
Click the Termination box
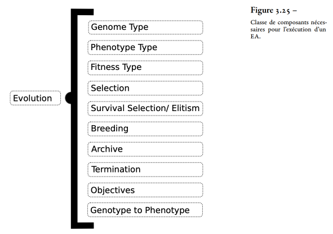(x=145, y=170)
